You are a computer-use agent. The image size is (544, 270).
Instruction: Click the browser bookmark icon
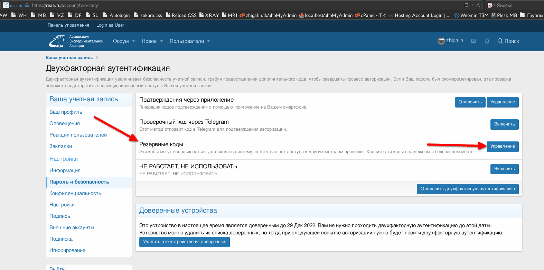(466, 5)
